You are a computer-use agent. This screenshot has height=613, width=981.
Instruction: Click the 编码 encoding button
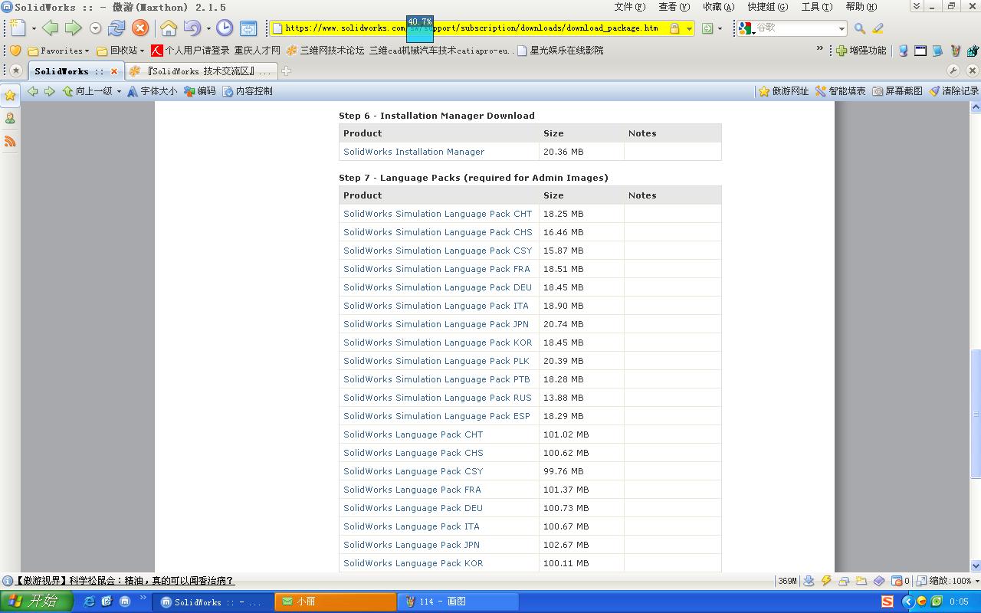tap(199, 91)
